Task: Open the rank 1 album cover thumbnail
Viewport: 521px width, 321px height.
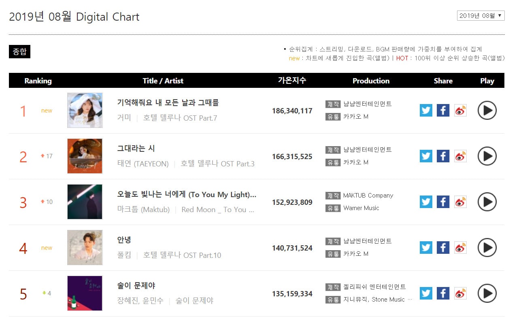Action: pyautogui.click(x=85, y=110)
